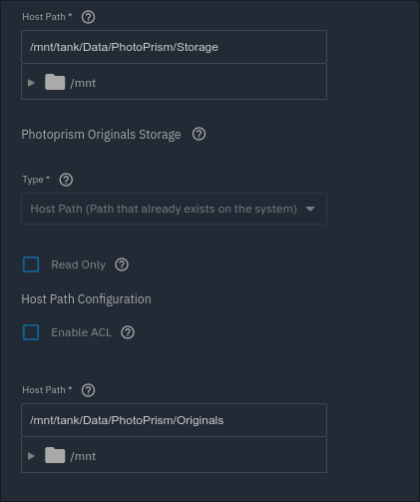Tick the Enable ACL checkbox
This screenshot has width=420, height=502.
(31, 332)
